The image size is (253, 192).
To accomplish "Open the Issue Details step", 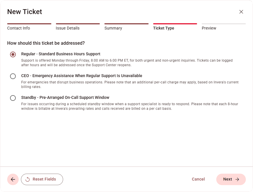I will click(x=68, y=28).
